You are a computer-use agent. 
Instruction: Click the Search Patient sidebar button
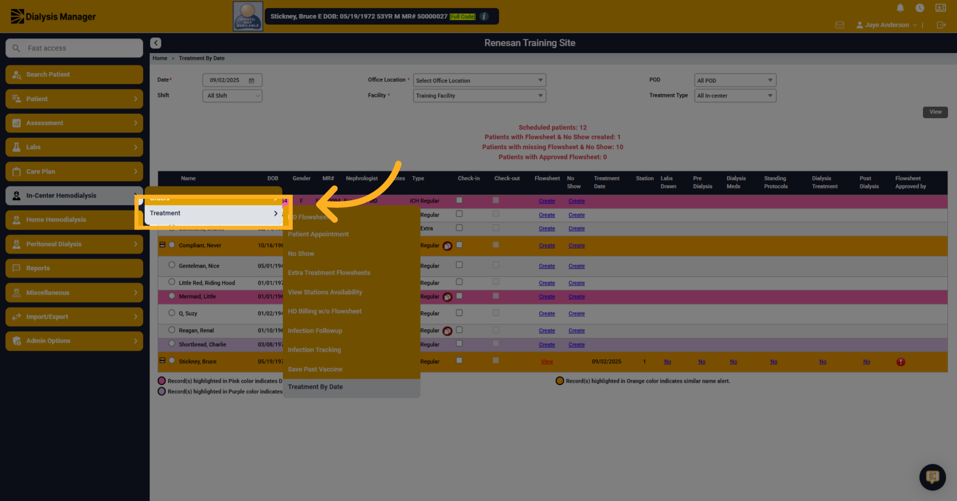click(x=74, y=75)
